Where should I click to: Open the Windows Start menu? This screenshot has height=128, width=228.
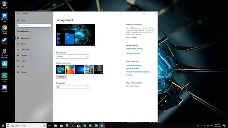pyautogui.click(x=3, y=126)
